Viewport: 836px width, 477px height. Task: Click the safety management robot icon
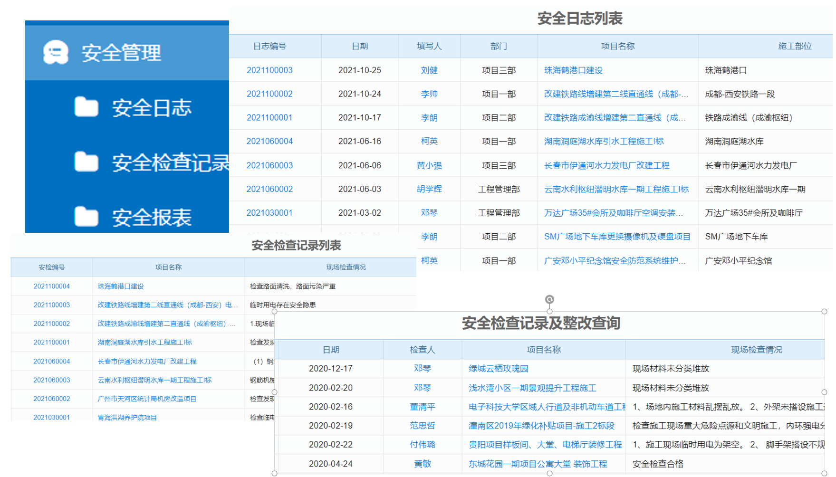pos(56,52)
